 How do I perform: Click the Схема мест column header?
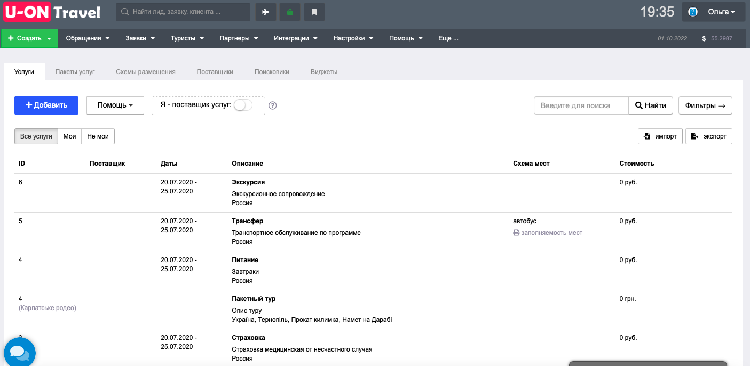531,164
